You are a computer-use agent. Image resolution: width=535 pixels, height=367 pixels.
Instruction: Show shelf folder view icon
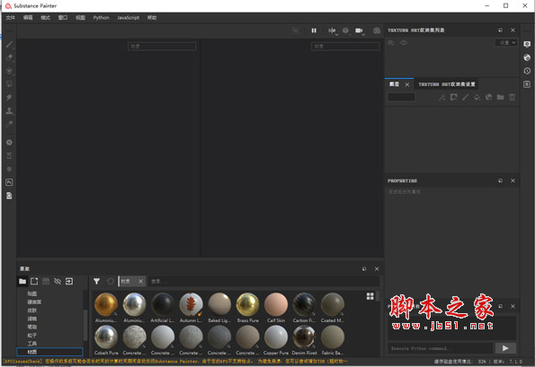(22, 281)
